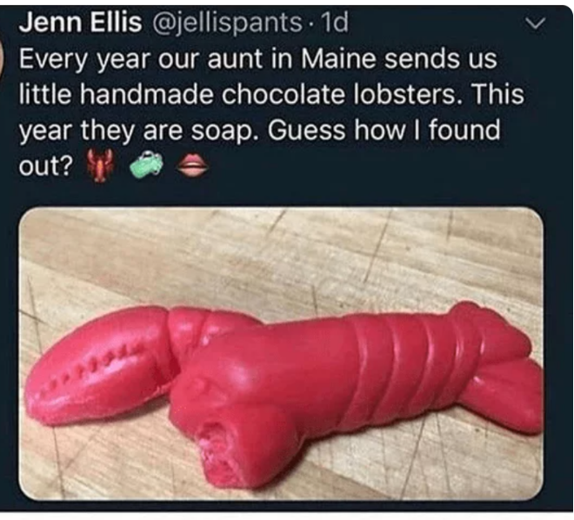Click the red lobster emoji
This screenshot has height=520, width=574.
[100, 165]
